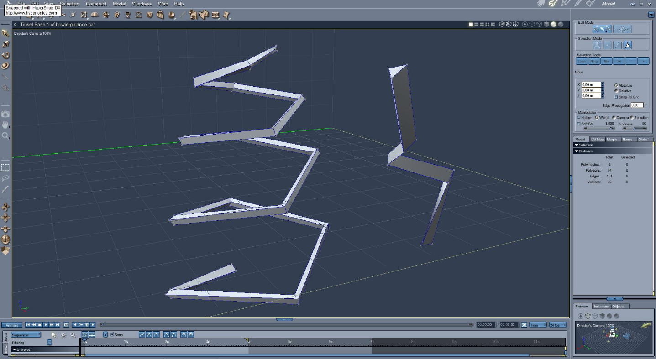Select the World manipulator radio button
This screenshot has height=359, width=656.
[597, 118]
